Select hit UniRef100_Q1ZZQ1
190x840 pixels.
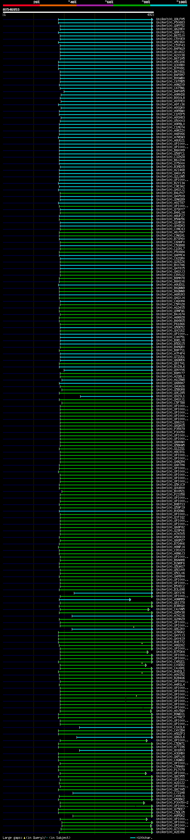170,449
